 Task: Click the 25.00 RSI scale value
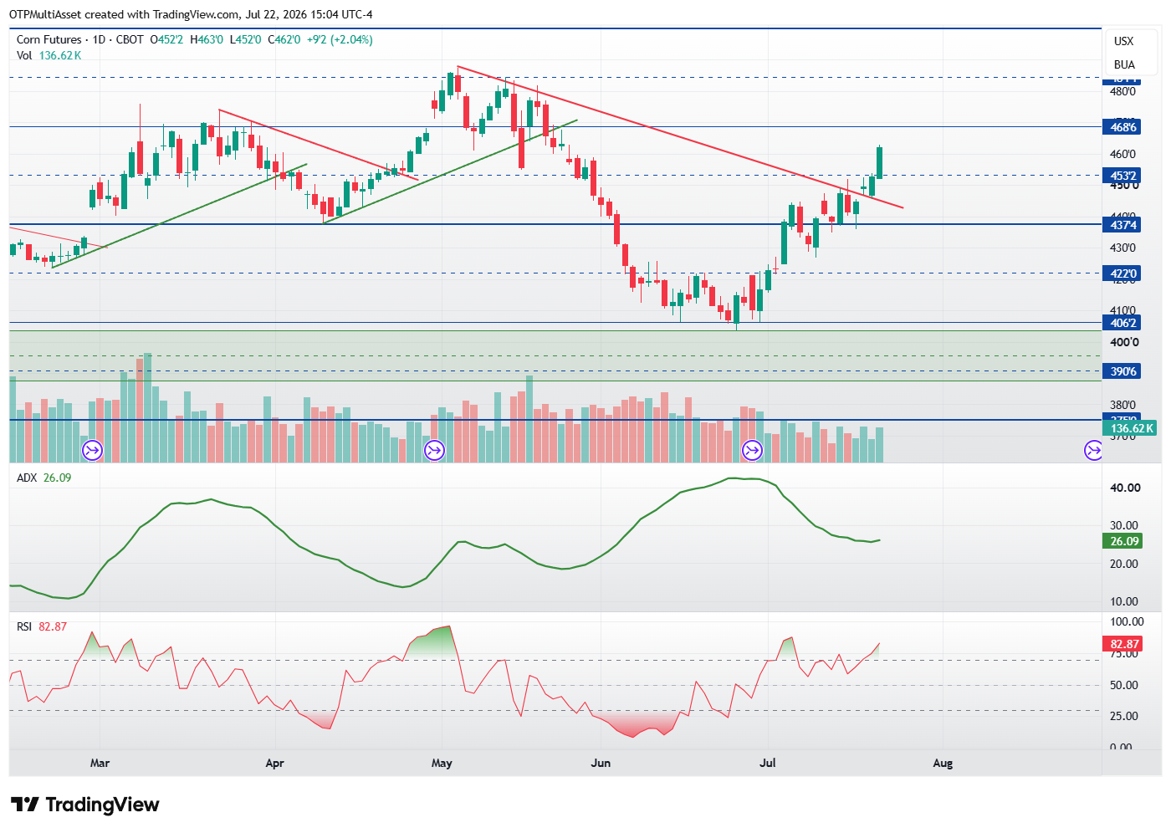[1123, 716]
